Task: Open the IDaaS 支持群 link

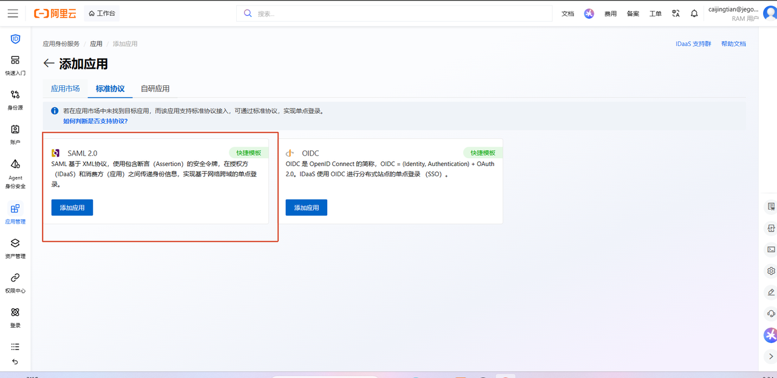Action: click(x=693, y=44)
